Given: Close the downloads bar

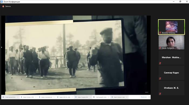Looking at the screenshot, I should click(x=149, y=97).
